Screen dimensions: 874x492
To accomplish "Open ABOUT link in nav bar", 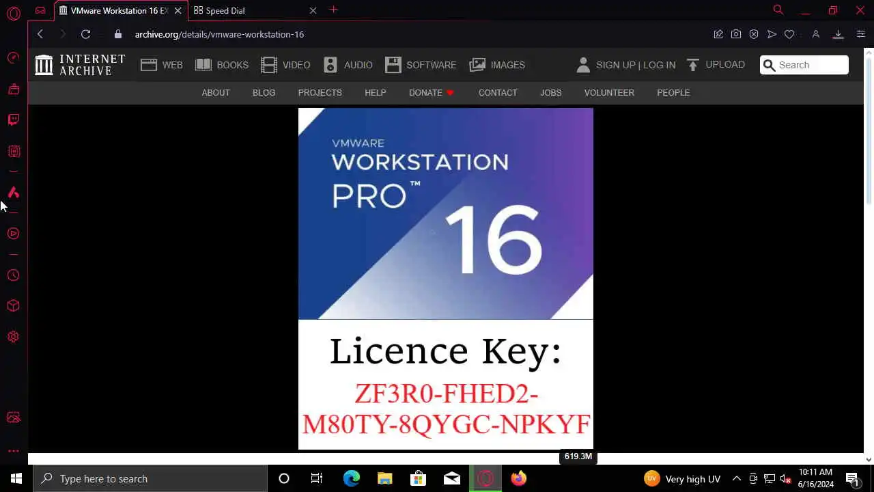I will tap(216, 92).
